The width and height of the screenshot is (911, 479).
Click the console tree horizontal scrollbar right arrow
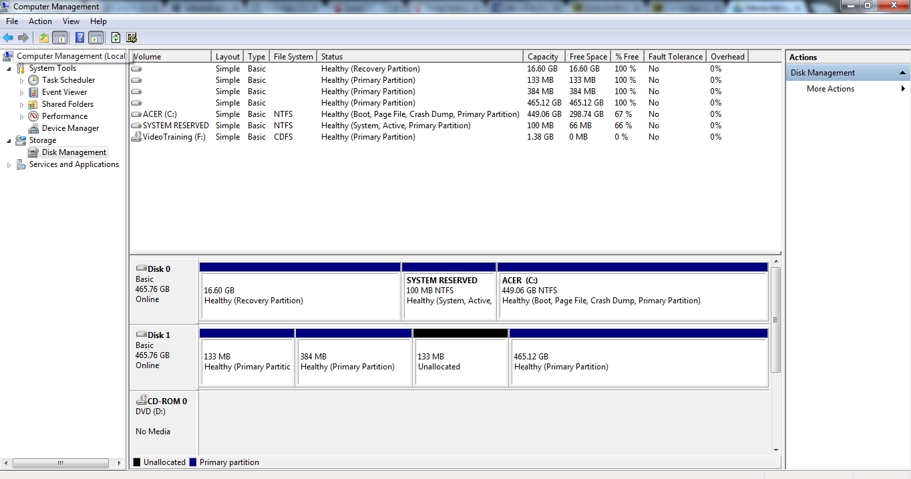tap(120, 463)
